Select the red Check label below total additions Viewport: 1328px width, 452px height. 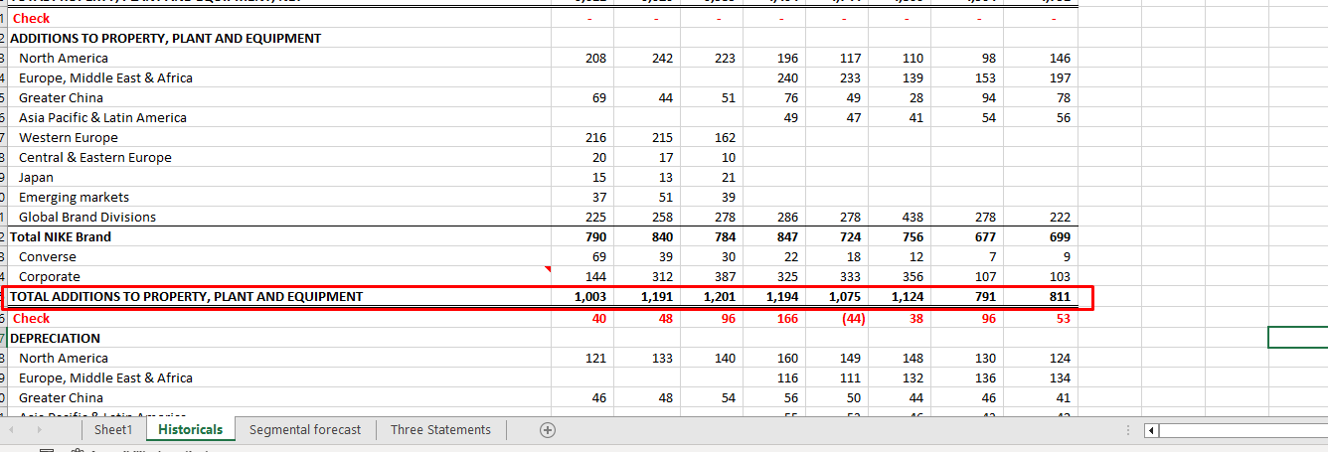tap(31, 318)
